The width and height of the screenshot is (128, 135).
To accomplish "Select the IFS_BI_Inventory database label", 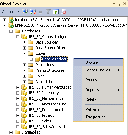I will pos(44,93).
